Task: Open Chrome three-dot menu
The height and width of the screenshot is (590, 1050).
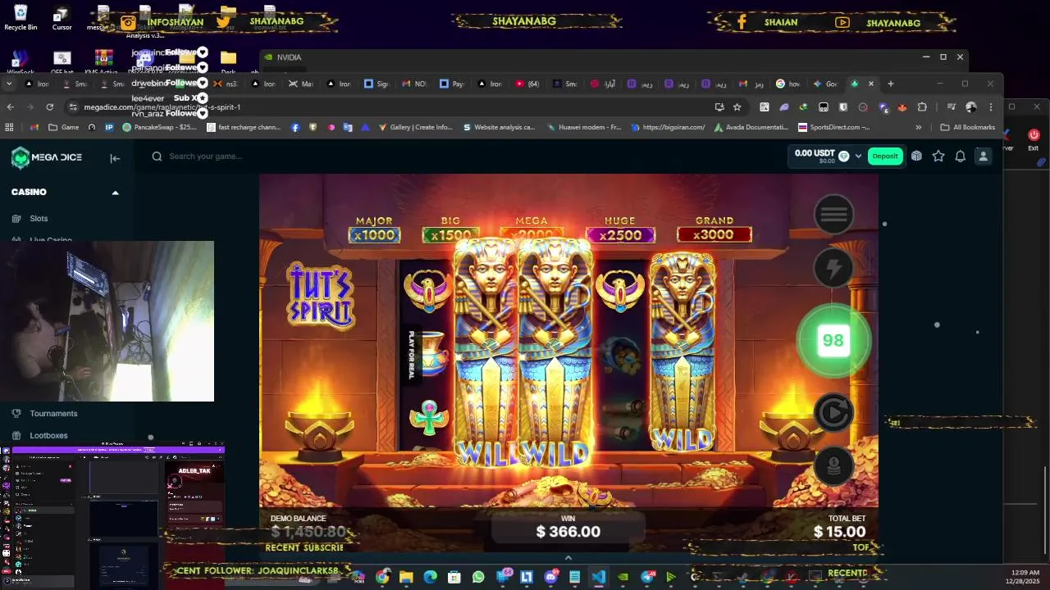Action: coord(991,107)
